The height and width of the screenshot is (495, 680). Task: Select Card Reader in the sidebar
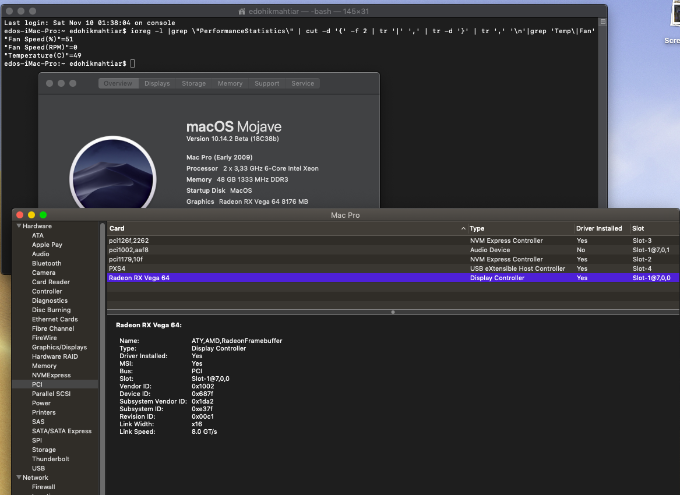(x=51, y=282)
